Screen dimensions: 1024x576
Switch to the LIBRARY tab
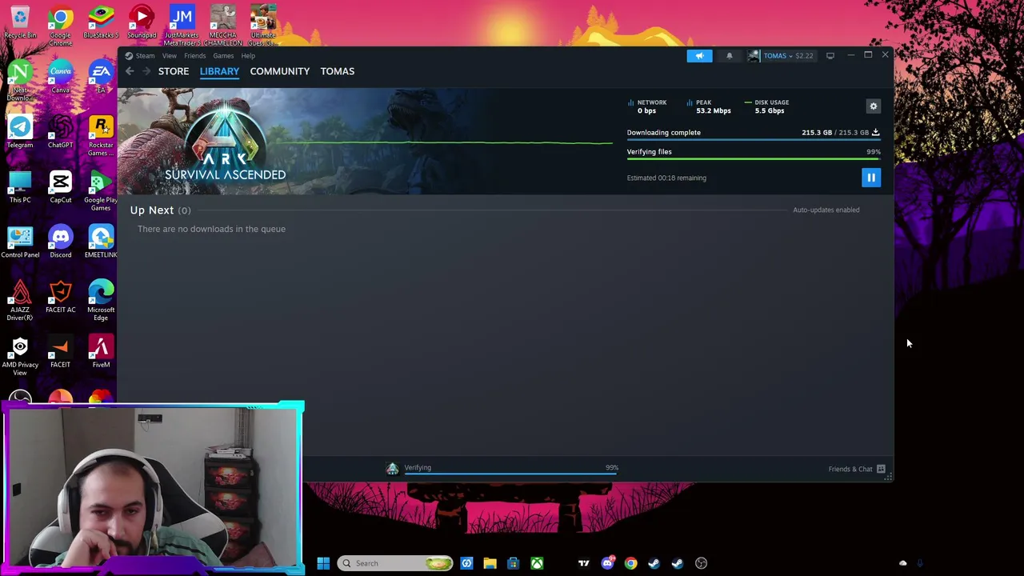[219, 71]
